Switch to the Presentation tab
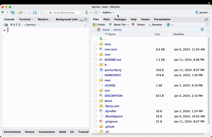Viewport: 212px width, 137px height. pyautogui.click(x=162, y=19)
